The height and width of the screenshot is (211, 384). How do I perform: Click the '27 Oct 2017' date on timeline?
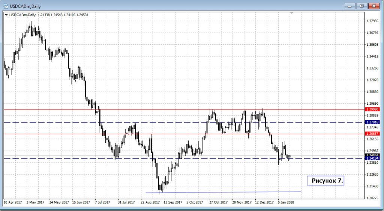218,202
